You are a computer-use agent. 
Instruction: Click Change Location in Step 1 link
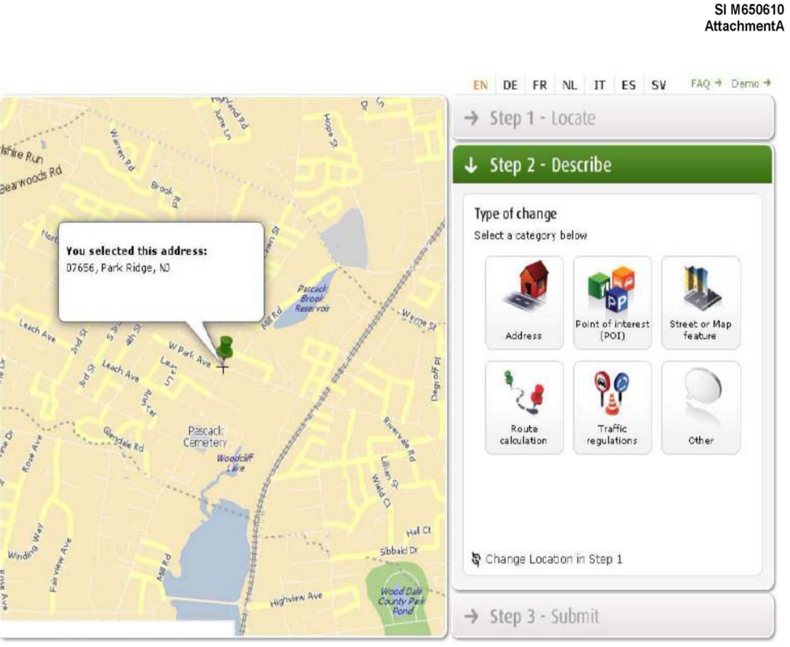554,559
